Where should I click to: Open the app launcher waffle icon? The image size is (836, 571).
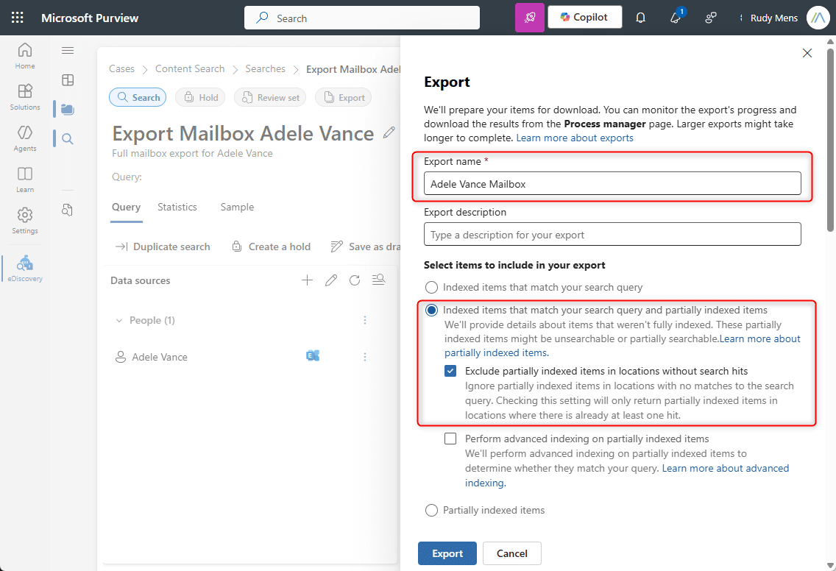[18, 18]
